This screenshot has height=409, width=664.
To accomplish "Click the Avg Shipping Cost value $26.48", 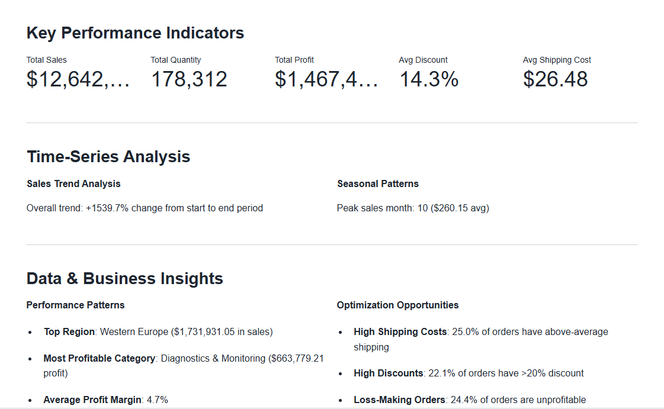I will (x=555, y=79).
